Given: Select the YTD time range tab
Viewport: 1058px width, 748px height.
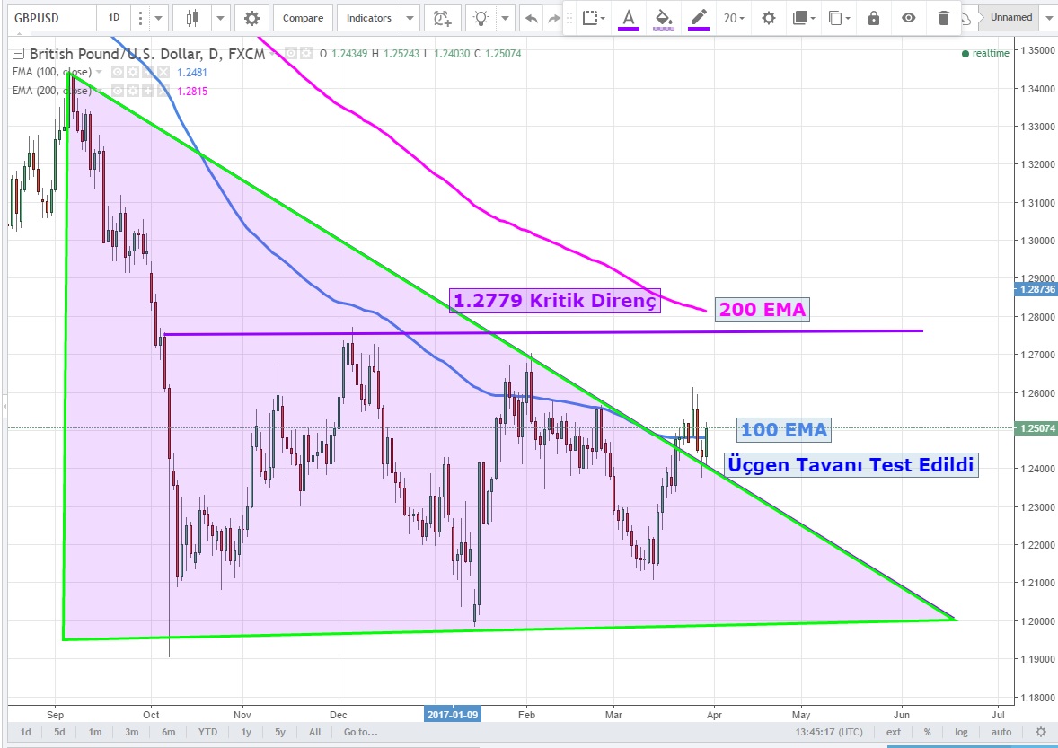Looking at the screenshot, I should (x=207, y=732).
